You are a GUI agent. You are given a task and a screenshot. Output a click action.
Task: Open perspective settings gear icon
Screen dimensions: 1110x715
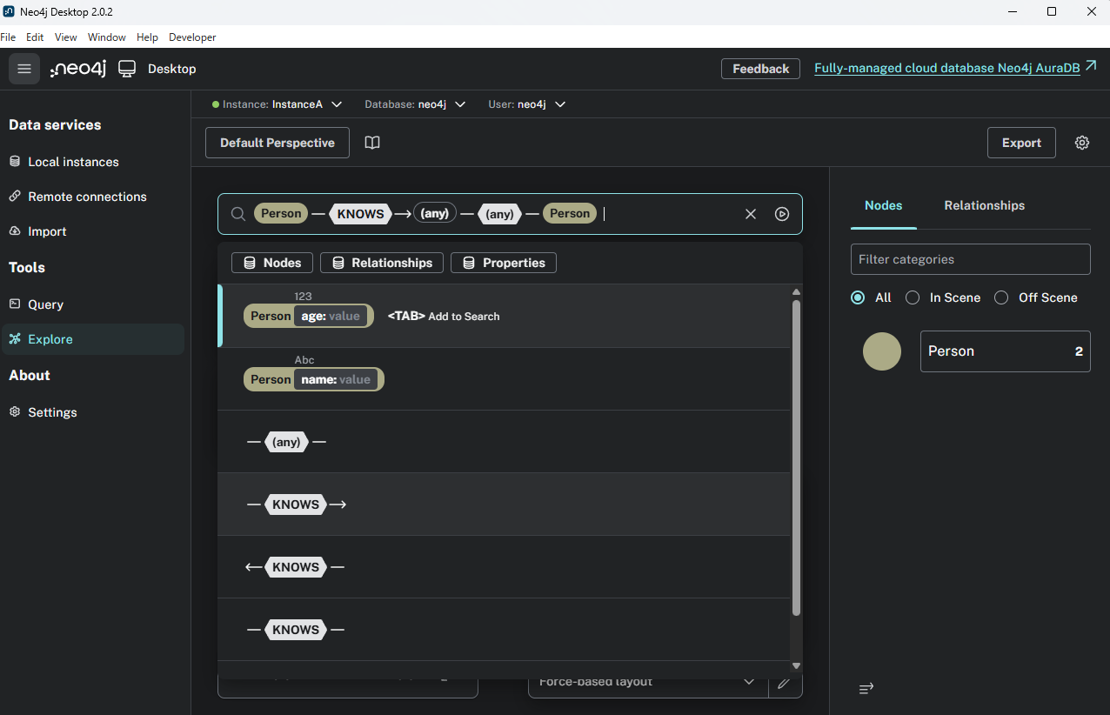pyautogui.click(x=1081, y=143)
